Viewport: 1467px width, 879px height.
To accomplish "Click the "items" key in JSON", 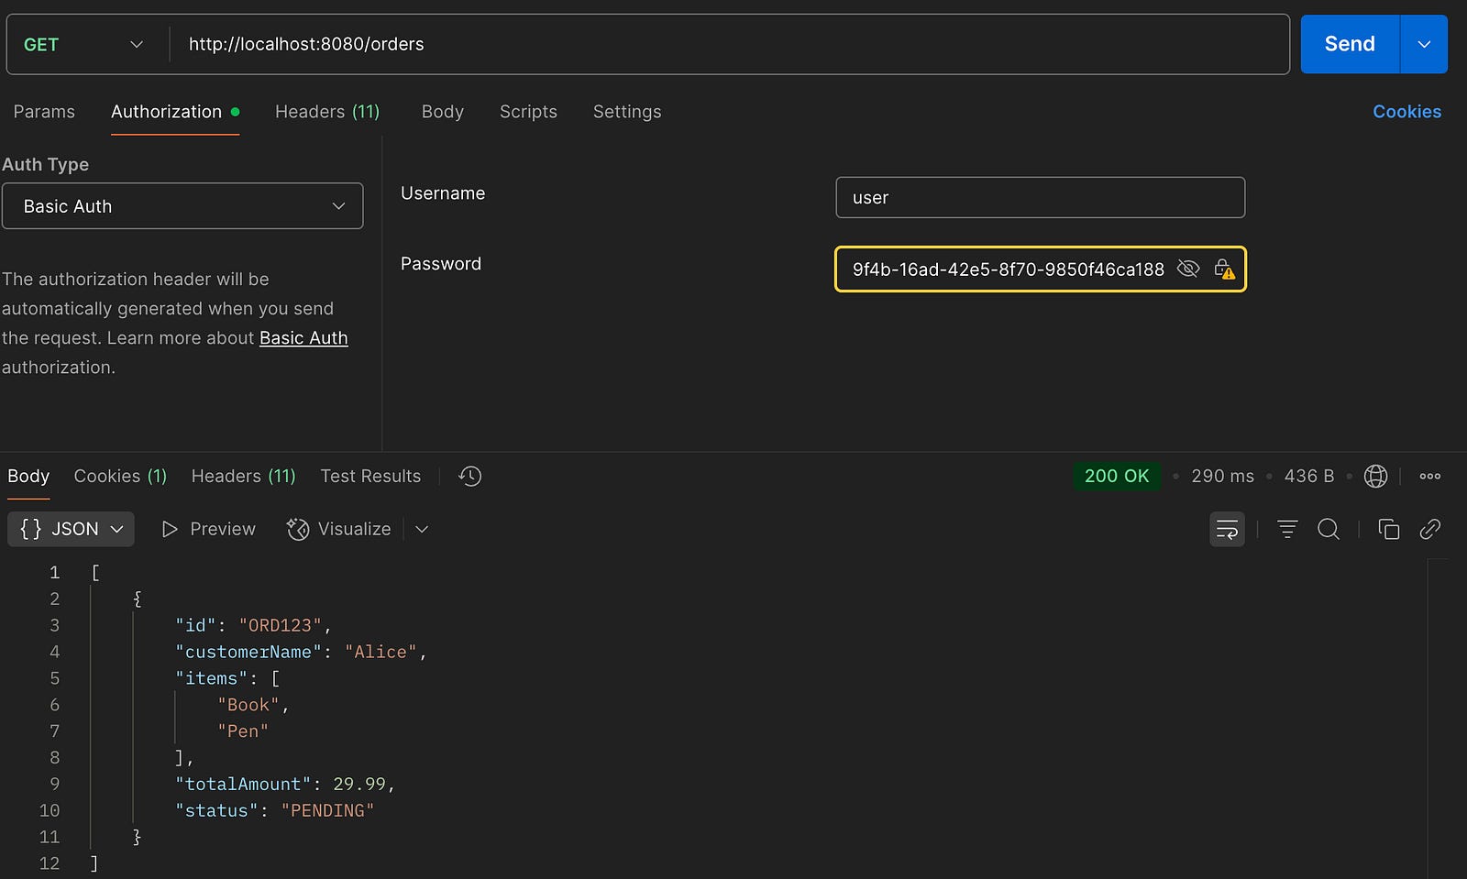I will [x=212, y=678].
